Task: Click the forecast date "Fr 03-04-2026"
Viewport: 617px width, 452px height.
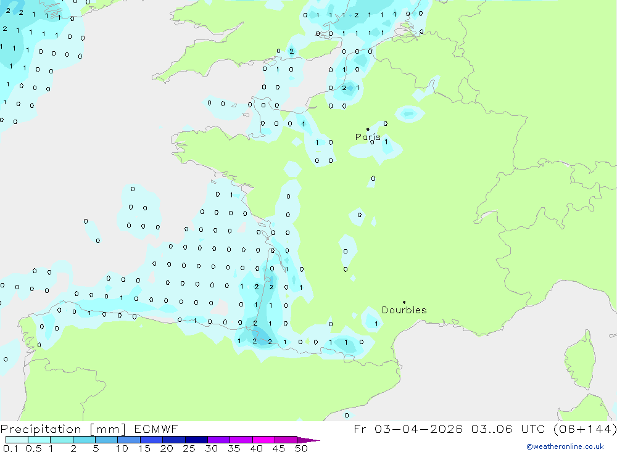Action: [x=408, y=429]
